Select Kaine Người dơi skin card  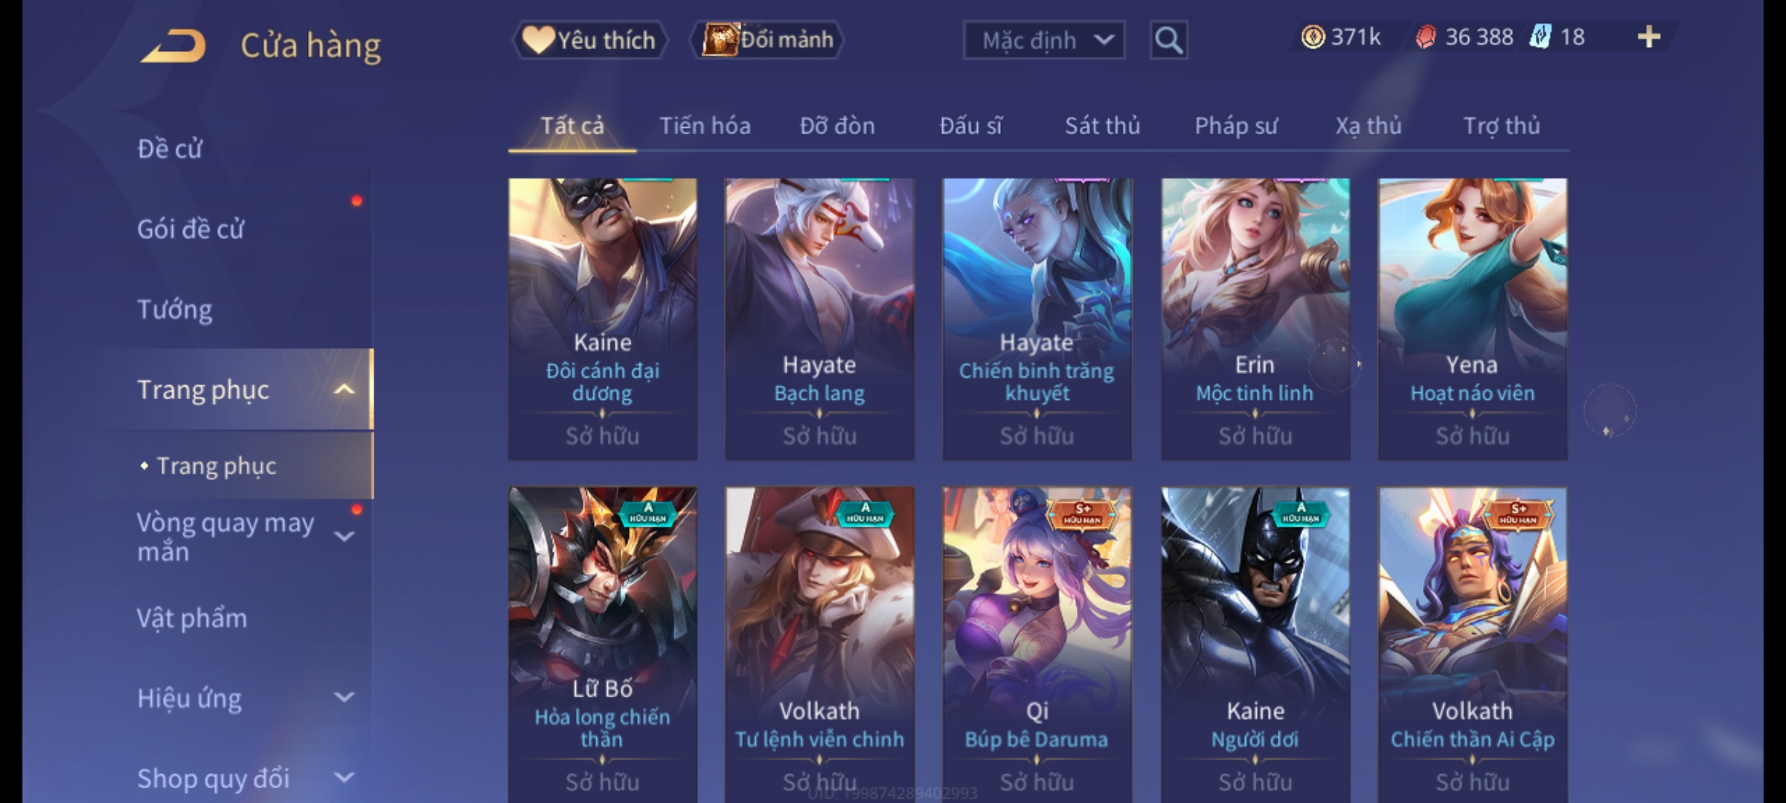click(1255, 645)
